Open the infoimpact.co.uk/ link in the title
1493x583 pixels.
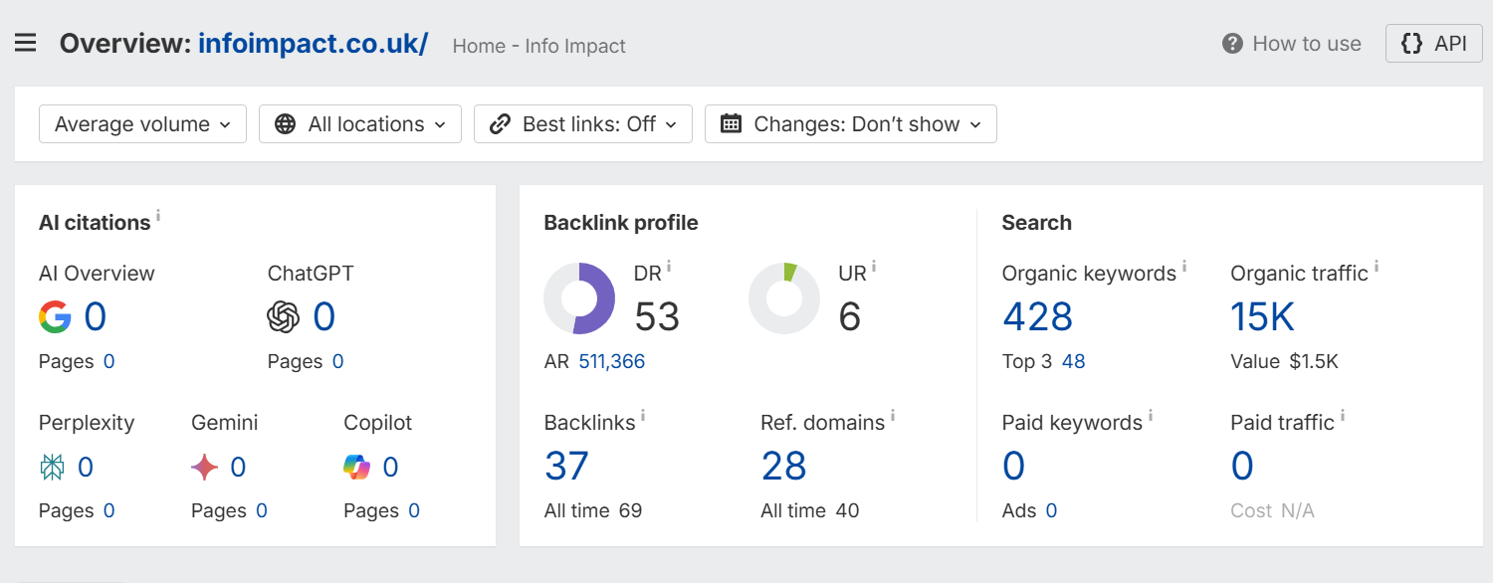pyautogui.click(x=314, y=44)
